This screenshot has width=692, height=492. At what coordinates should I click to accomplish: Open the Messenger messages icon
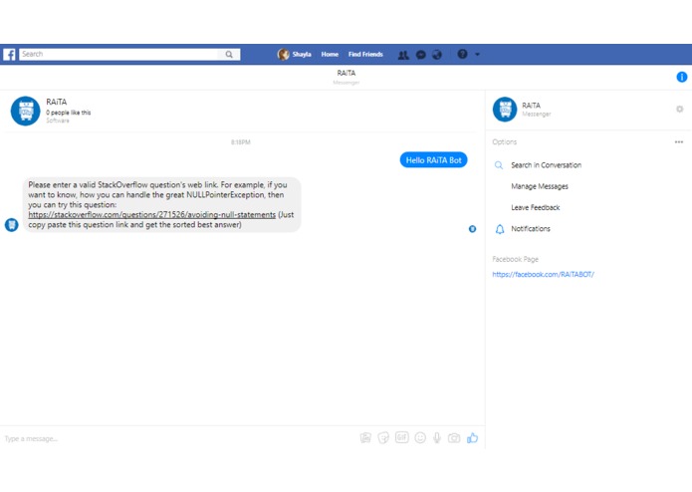click(420, 55)
